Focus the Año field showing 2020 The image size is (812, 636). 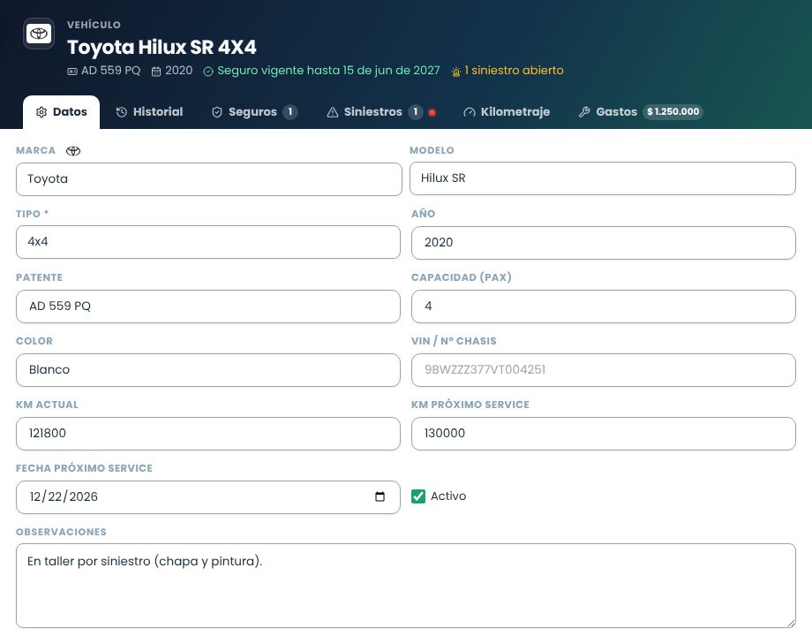click(604, 243)
